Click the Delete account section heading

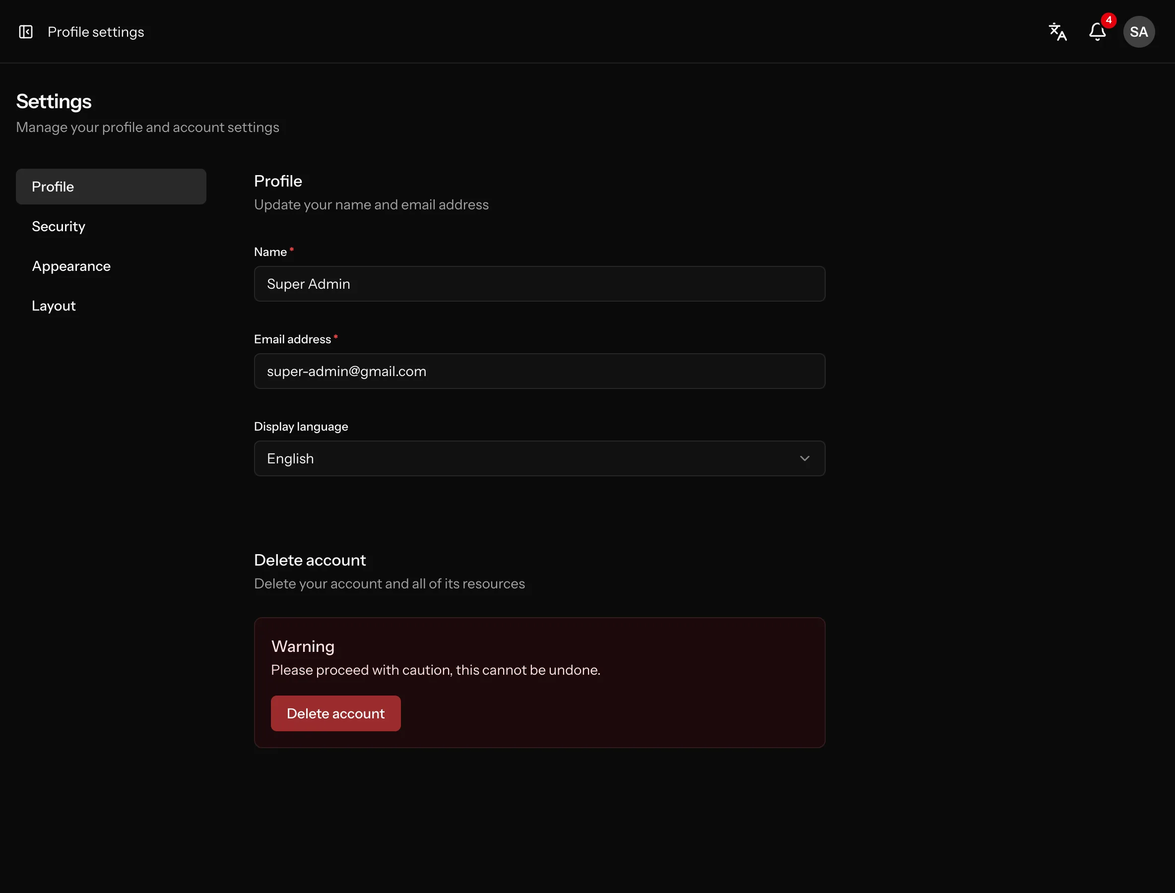[310, 560]
